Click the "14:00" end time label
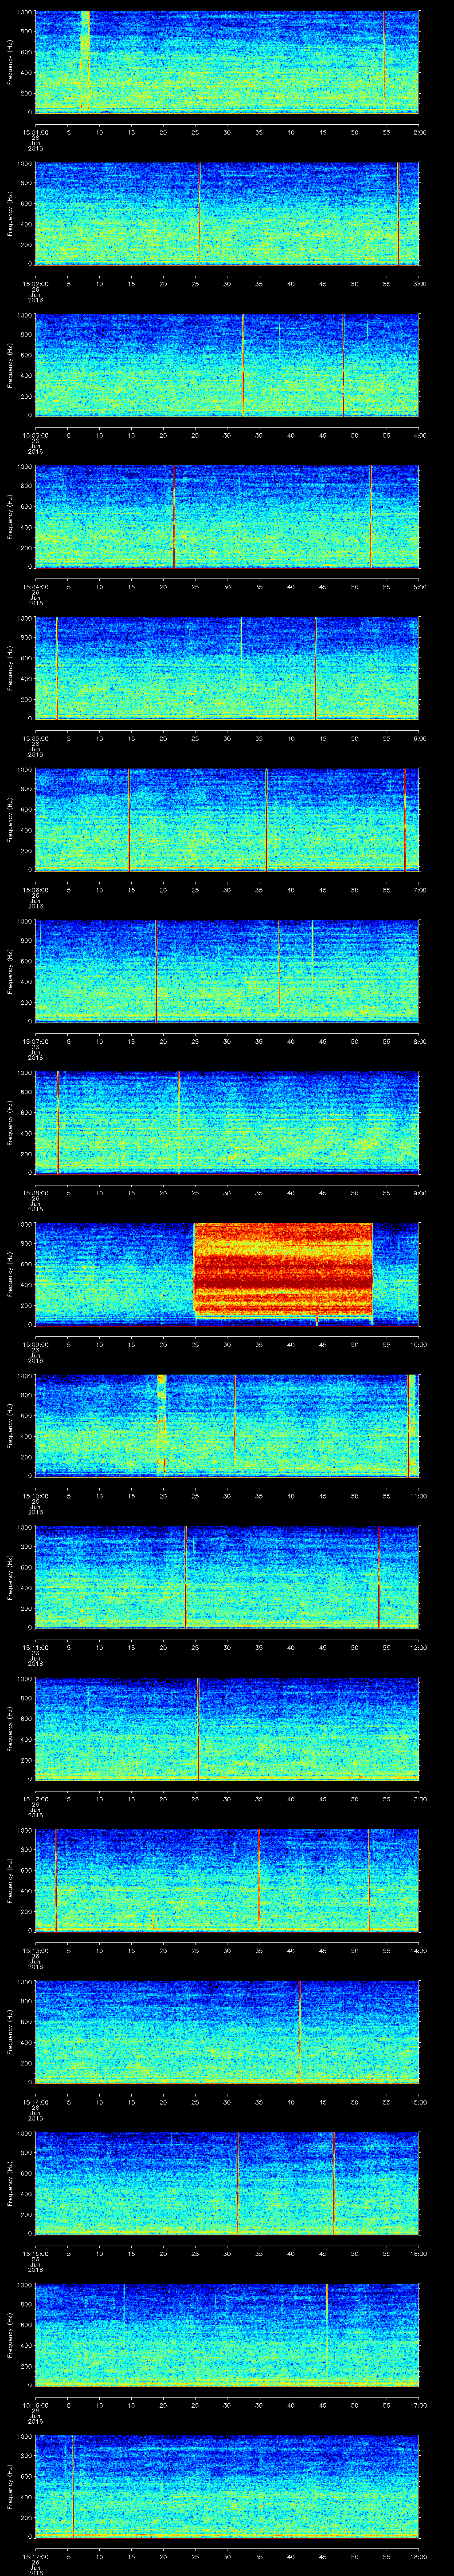 coord(418,1950)
